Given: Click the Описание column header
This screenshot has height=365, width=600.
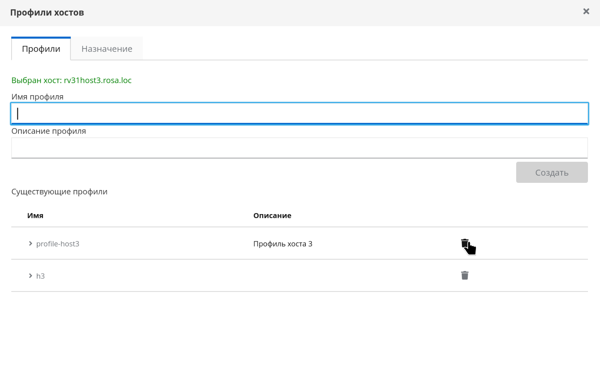Looking at the screenshot, I should point(272,216).
